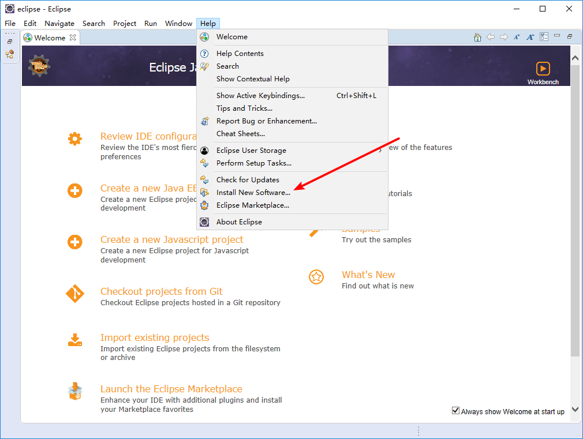This screenshot has height=439, width=583.
Task: Click the What's New star icon
Action: tap(316, 277)
